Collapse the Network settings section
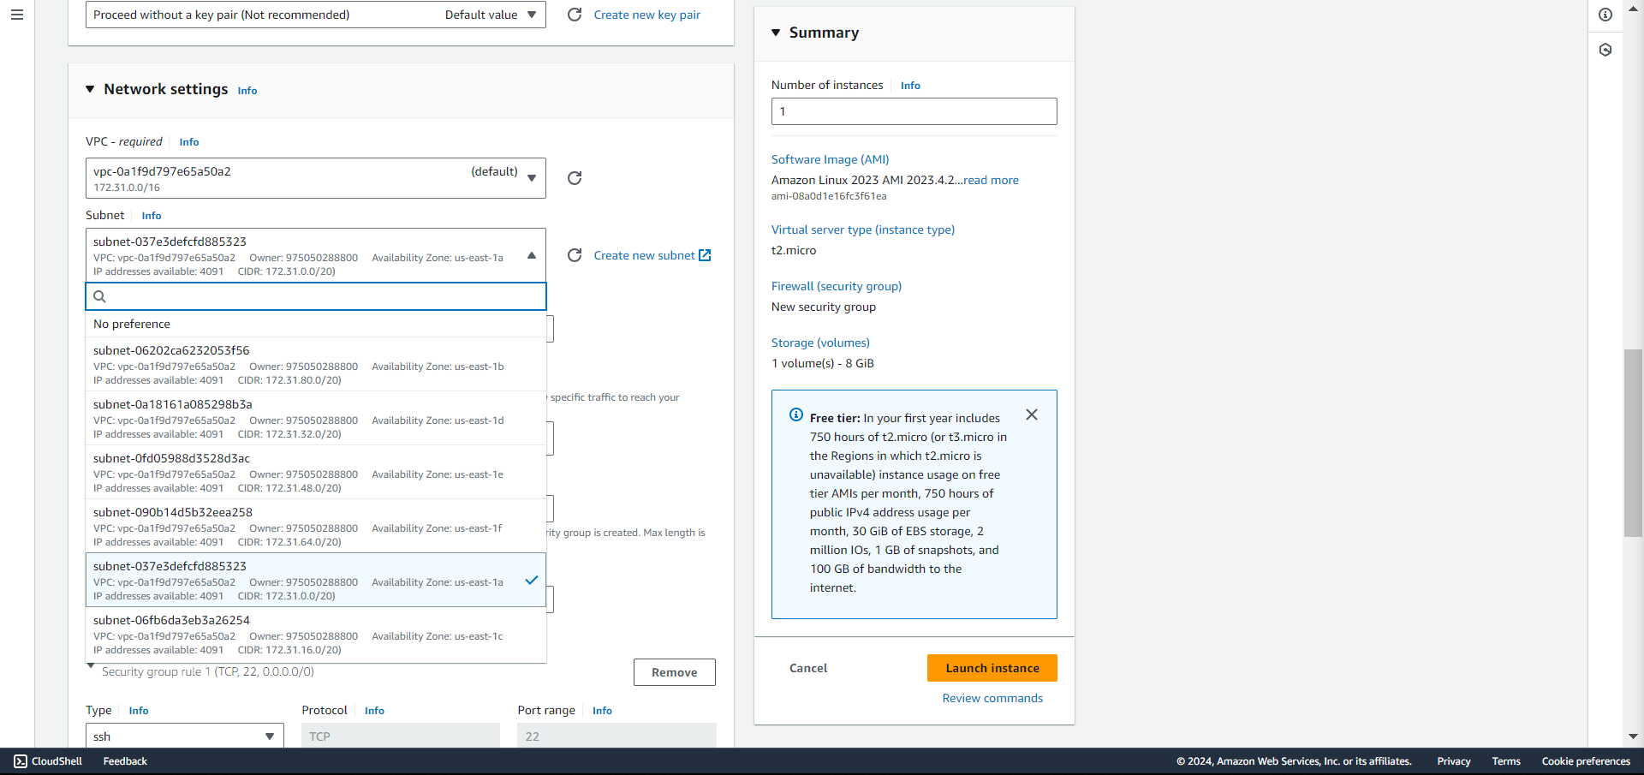1644x775 pixels. [x=91, y=89]
